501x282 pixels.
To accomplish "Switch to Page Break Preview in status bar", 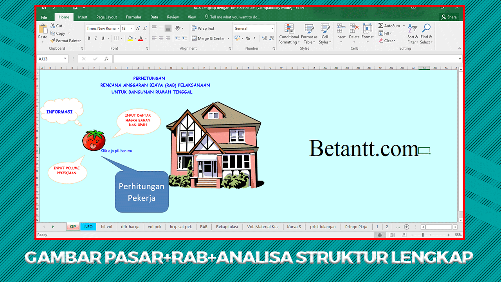I will click(x=404, y=235).
